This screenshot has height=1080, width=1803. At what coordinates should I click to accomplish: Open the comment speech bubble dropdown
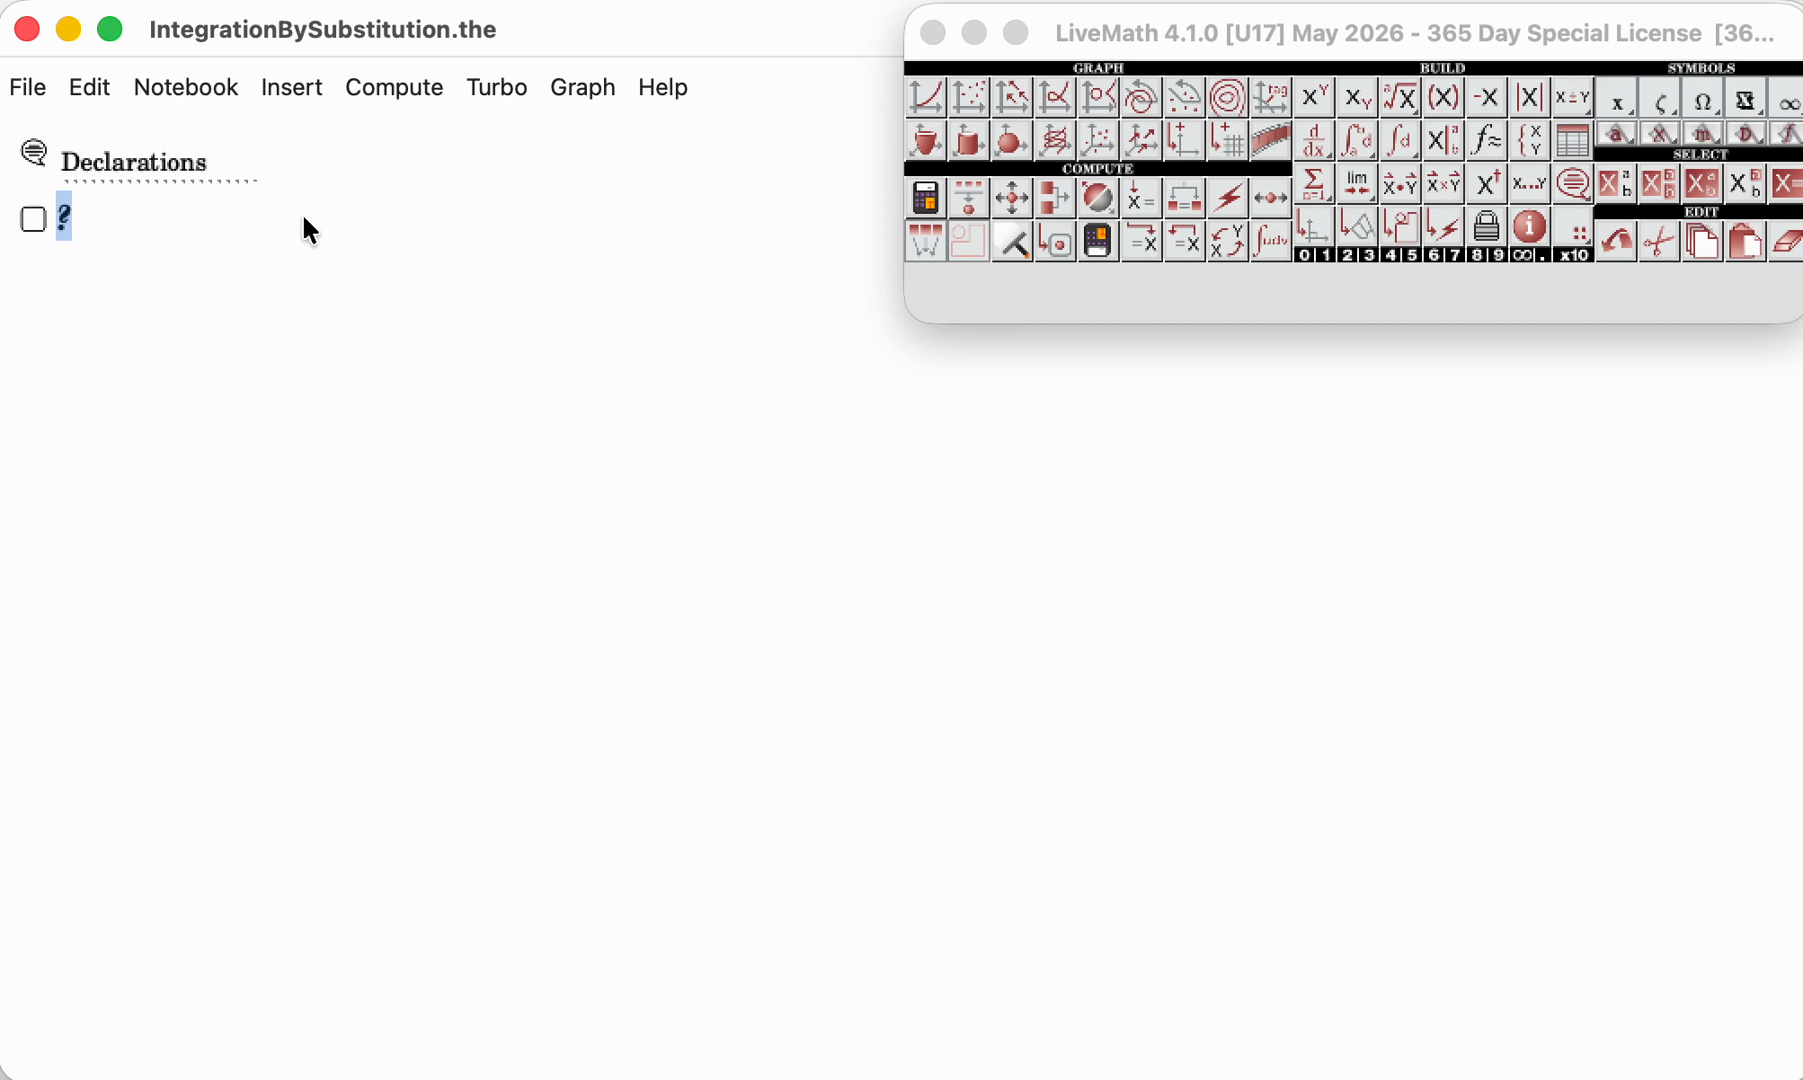tap(1573, 183)
